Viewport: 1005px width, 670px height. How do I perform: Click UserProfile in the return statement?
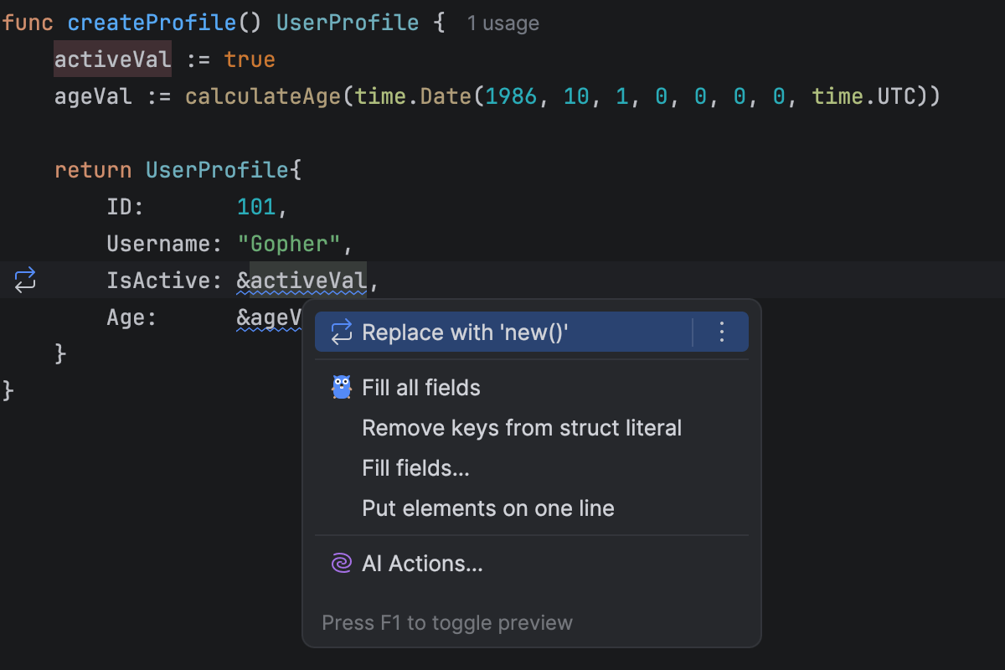pyautogui.click(x=218, y=170)
